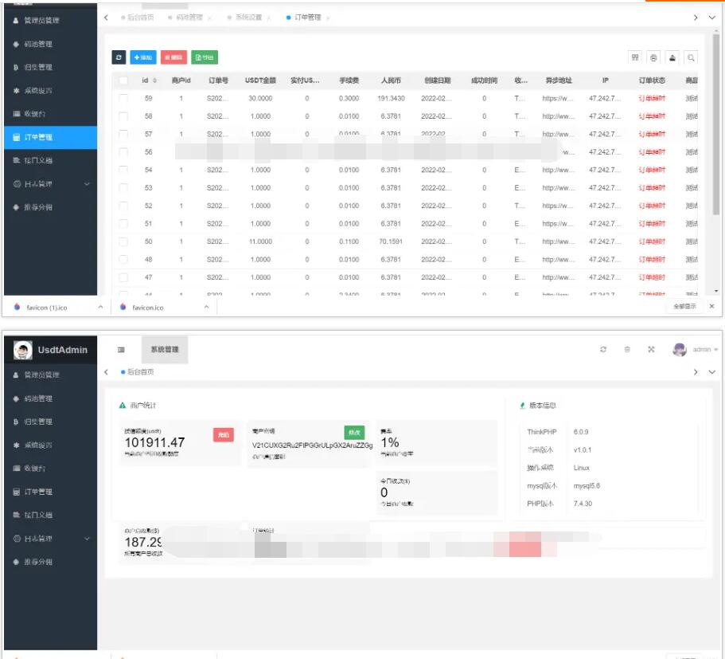Select the checkbox for order id 53
The height and width of the screenshot is (659, 725).
(123, 188)
